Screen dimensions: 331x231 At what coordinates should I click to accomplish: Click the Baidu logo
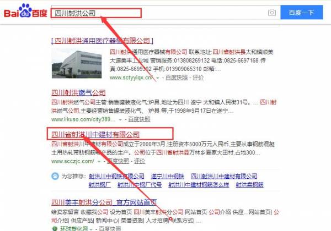coord(25,11)
